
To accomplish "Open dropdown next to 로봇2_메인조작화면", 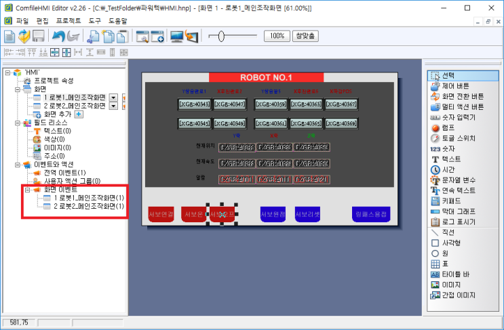I will tap(113, 106).
